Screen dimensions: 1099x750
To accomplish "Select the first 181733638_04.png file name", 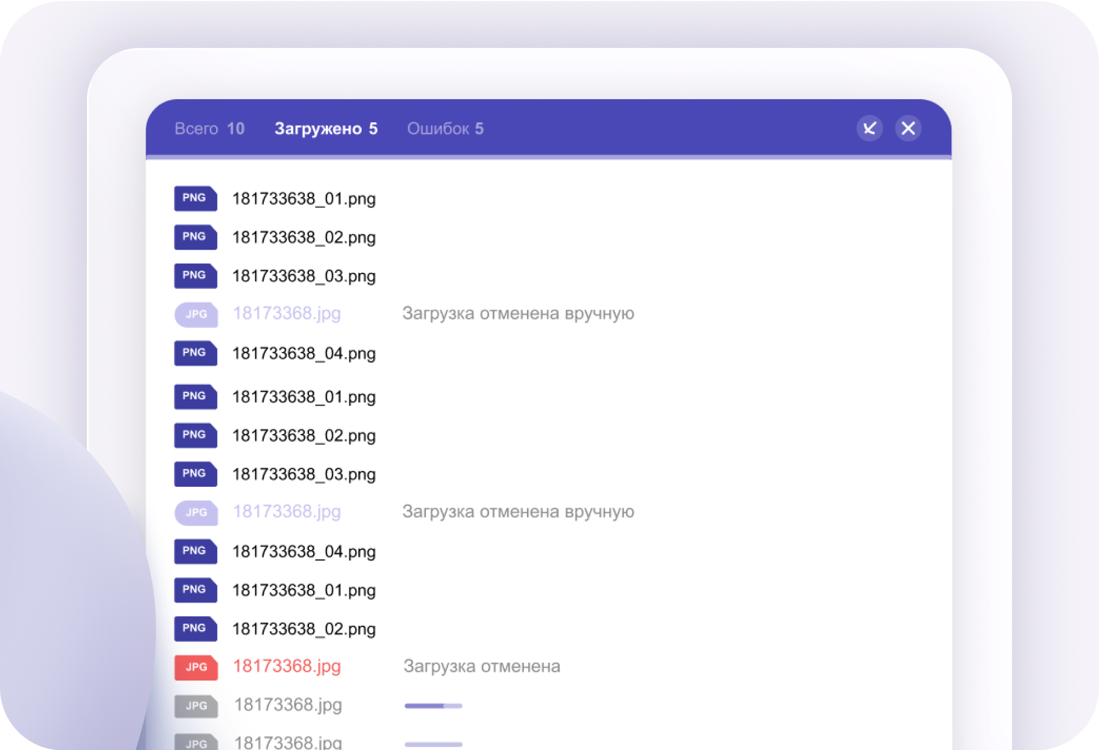I will [x=304, y=354].
